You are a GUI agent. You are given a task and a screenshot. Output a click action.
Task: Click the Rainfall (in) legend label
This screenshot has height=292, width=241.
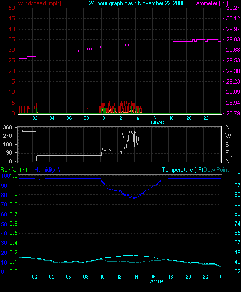[x=14, y=170]
